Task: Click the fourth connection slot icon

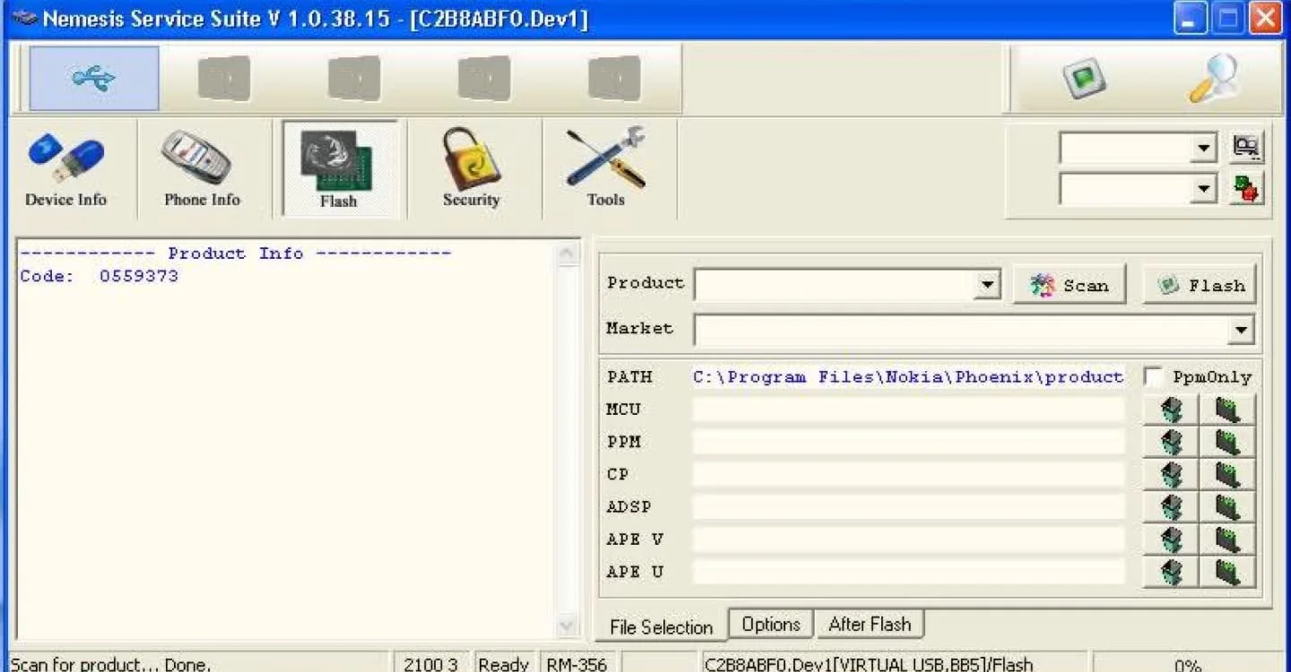Action: pos(484,79)
